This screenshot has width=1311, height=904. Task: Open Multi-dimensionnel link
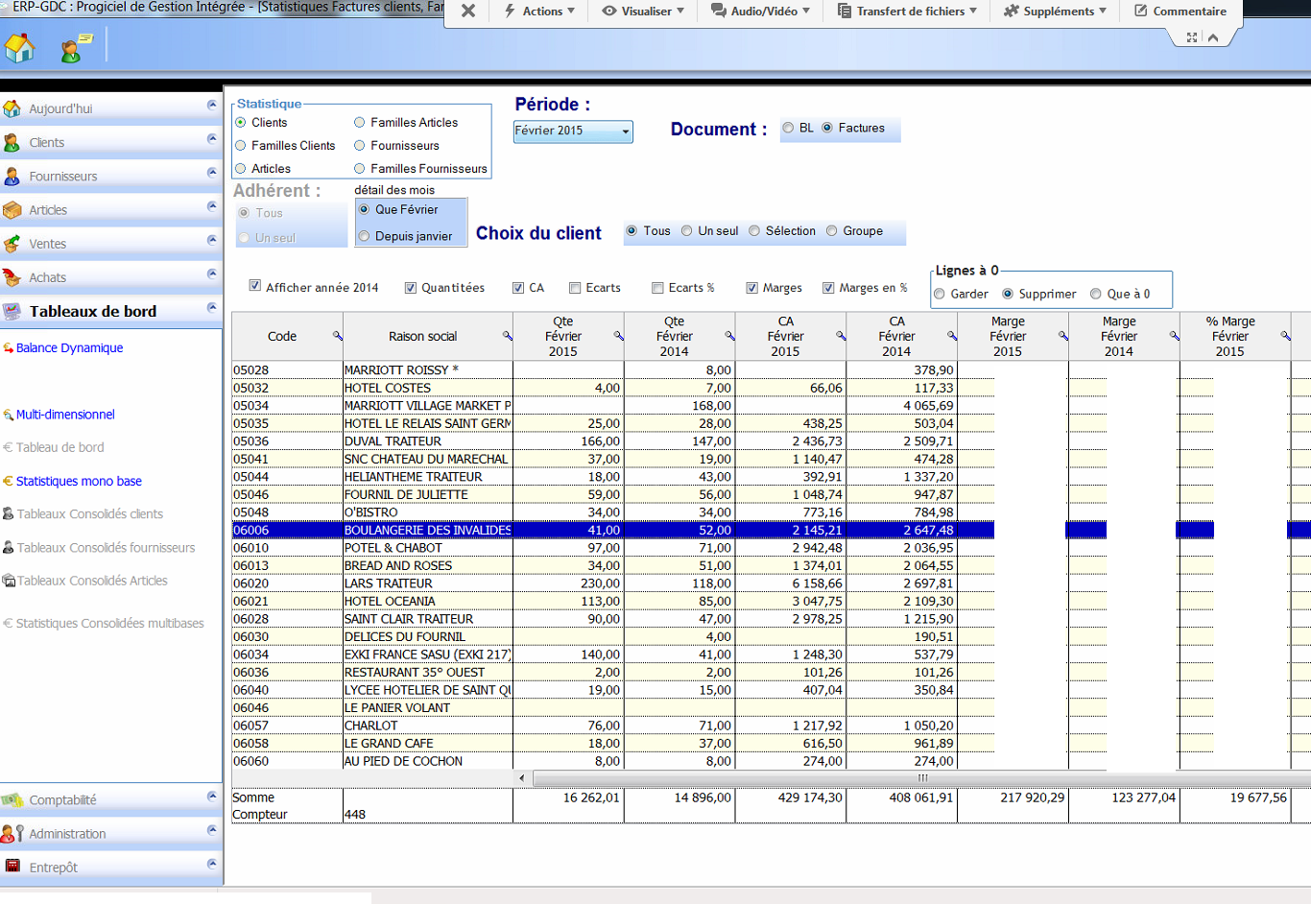pos(65,415)
